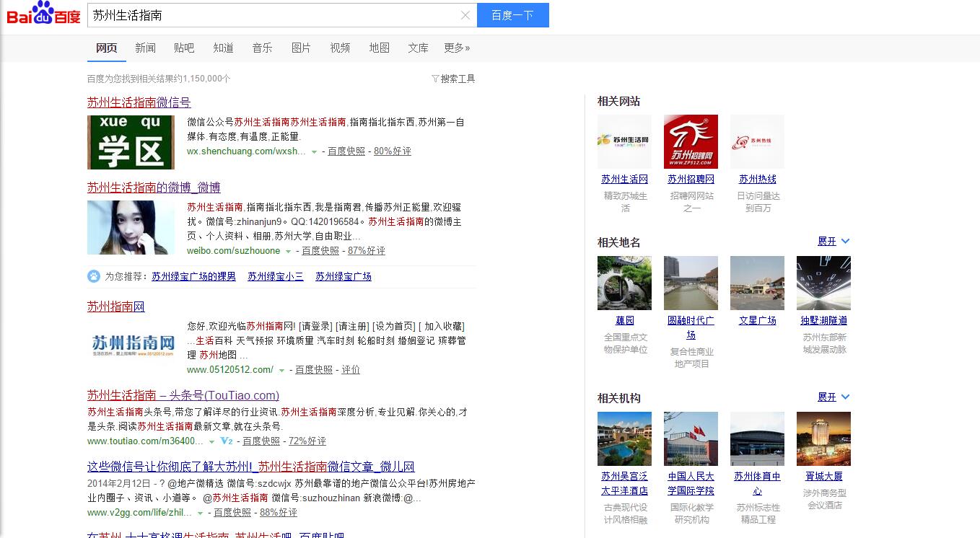Image resolution: width=980 pixels, height=538 pixels.
Task: Click the 苏州体育中心 photo thumbnail
Action: coord(757,438)
